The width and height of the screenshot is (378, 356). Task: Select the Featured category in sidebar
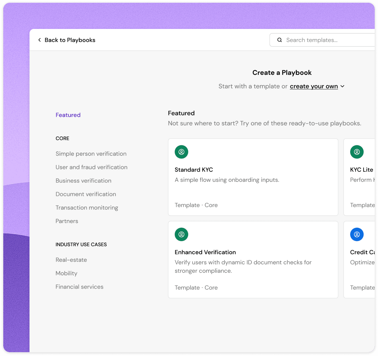[68, 115]
